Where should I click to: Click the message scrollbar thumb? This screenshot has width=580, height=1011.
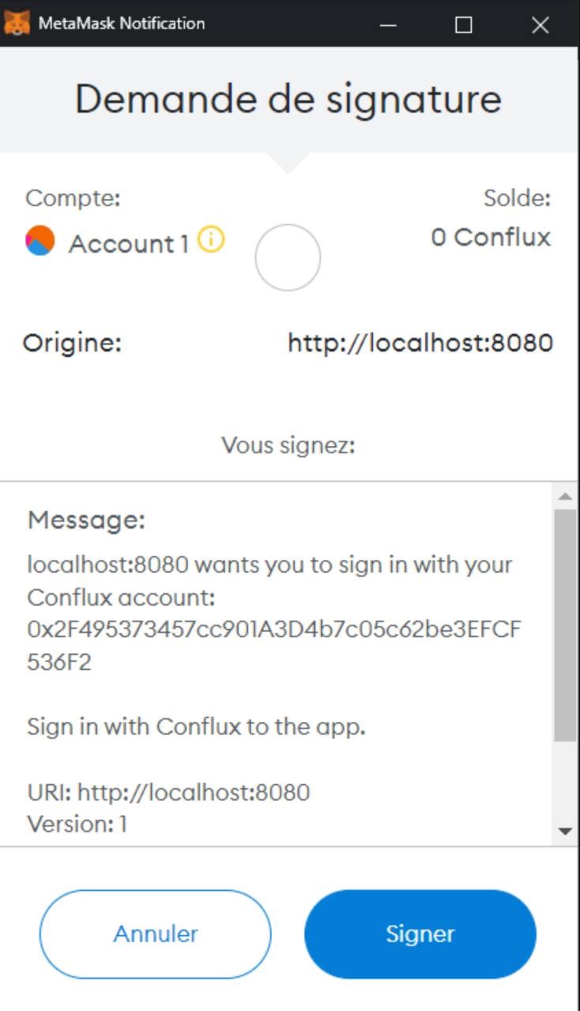pos(565,624)
